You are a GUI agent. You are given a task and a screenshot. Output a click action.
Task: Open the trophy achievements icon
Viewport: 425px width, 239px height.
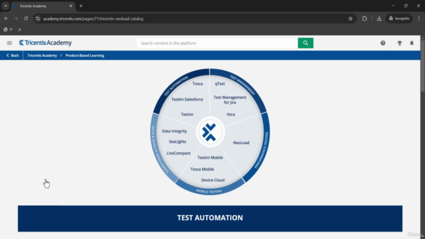(400, 43)
